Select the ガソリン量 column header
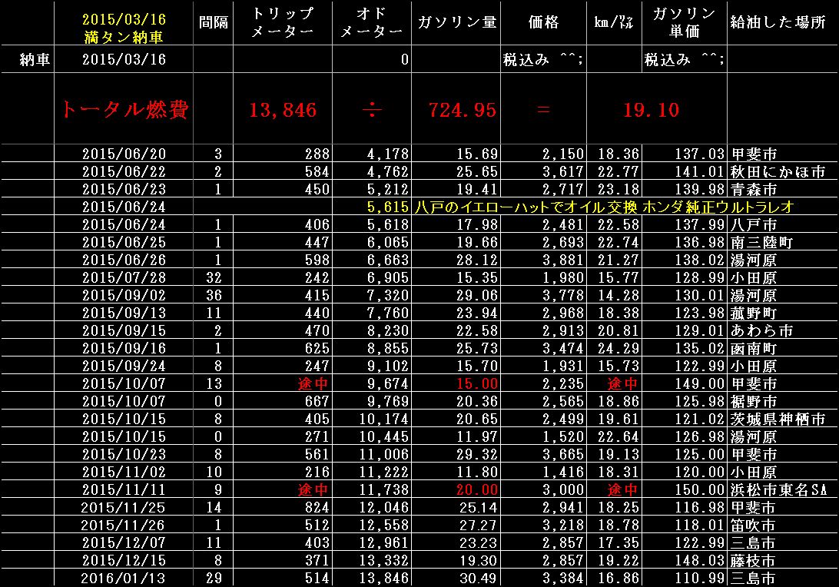This screenshot has height=587, width=839. pyautogui.click(x=456, y=24)
